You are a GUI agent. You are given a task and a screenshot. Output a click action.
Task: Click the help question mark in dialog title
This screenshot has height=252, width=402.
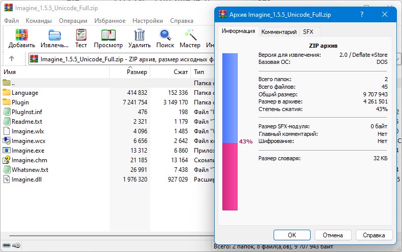pos(362,14)
